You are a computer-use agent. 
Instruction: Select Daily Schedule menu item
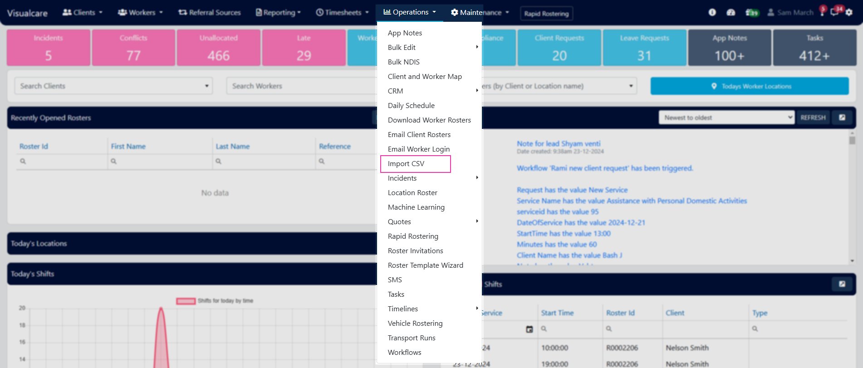click(x=411, y=105)
